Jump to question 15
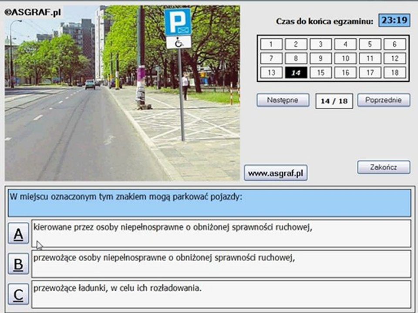Screen dimensions: 418x313 click(x=321, y=73)
